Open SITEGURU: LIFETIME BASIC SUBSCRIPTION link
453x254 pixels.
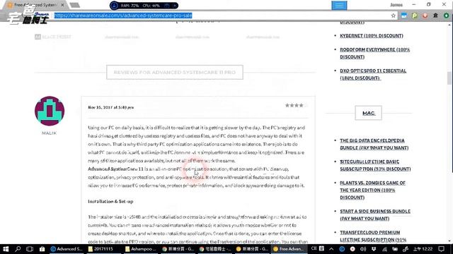tap(375, 165)
